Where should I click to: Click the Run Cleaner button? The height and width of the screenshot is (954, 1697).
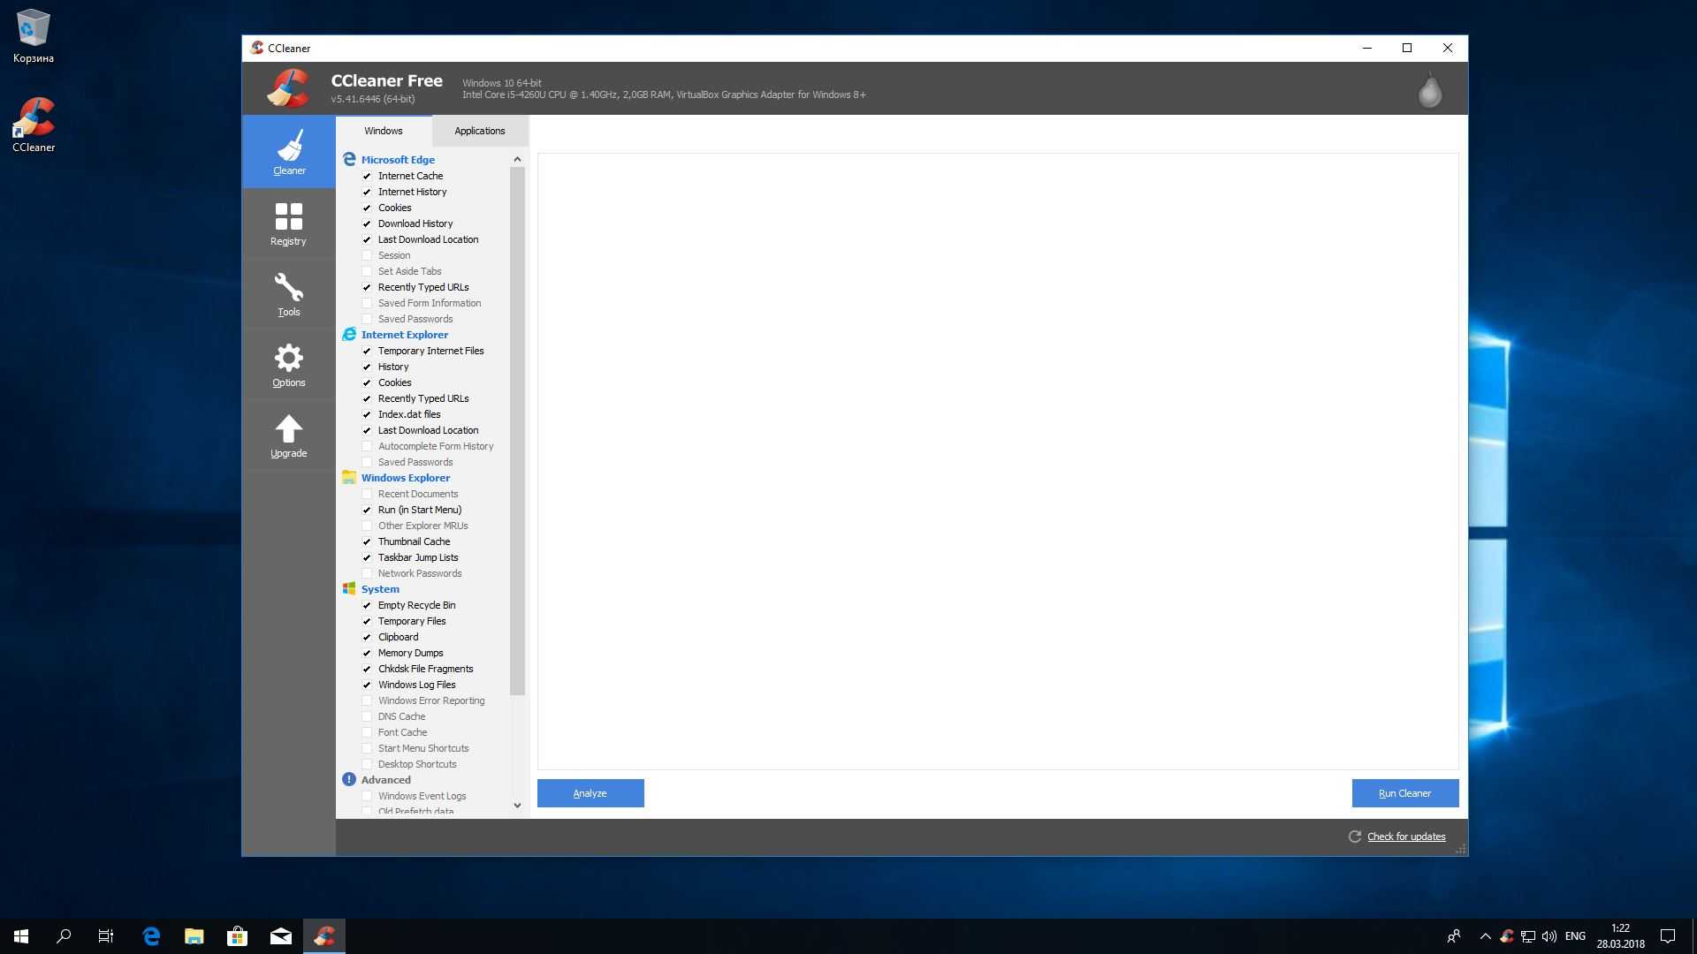(1404, 793)
